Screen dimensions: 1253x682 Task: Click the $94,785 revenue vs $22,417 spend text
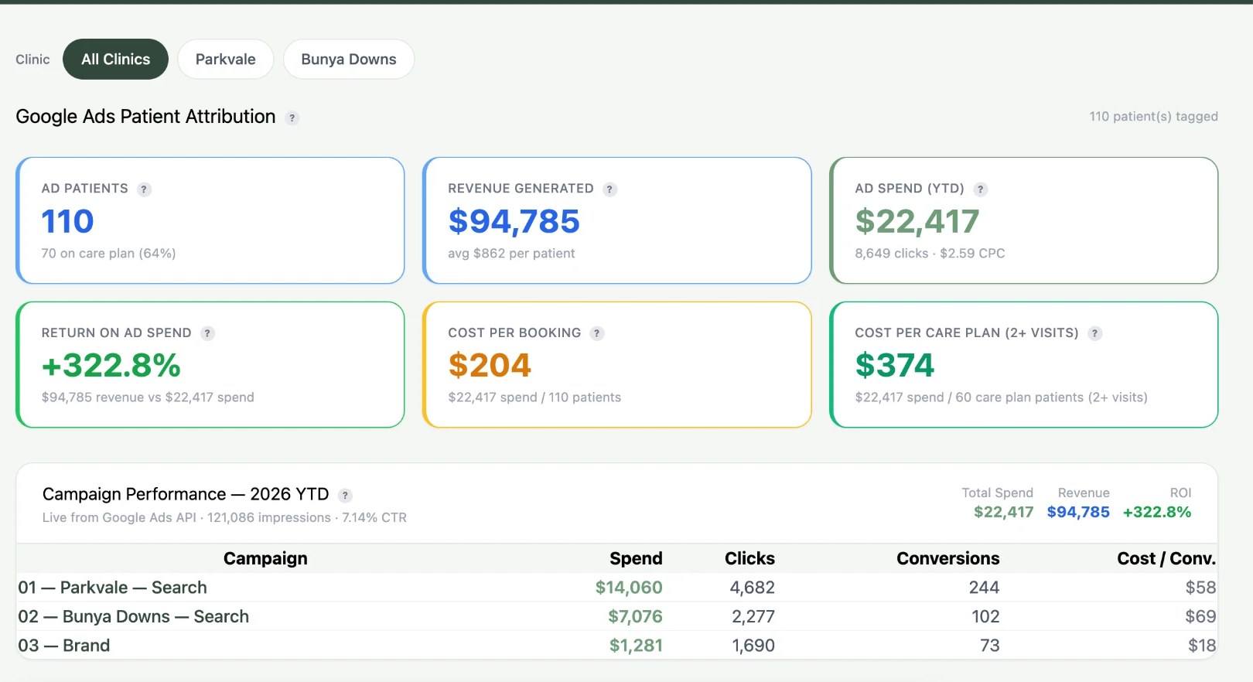click(148, 397)
